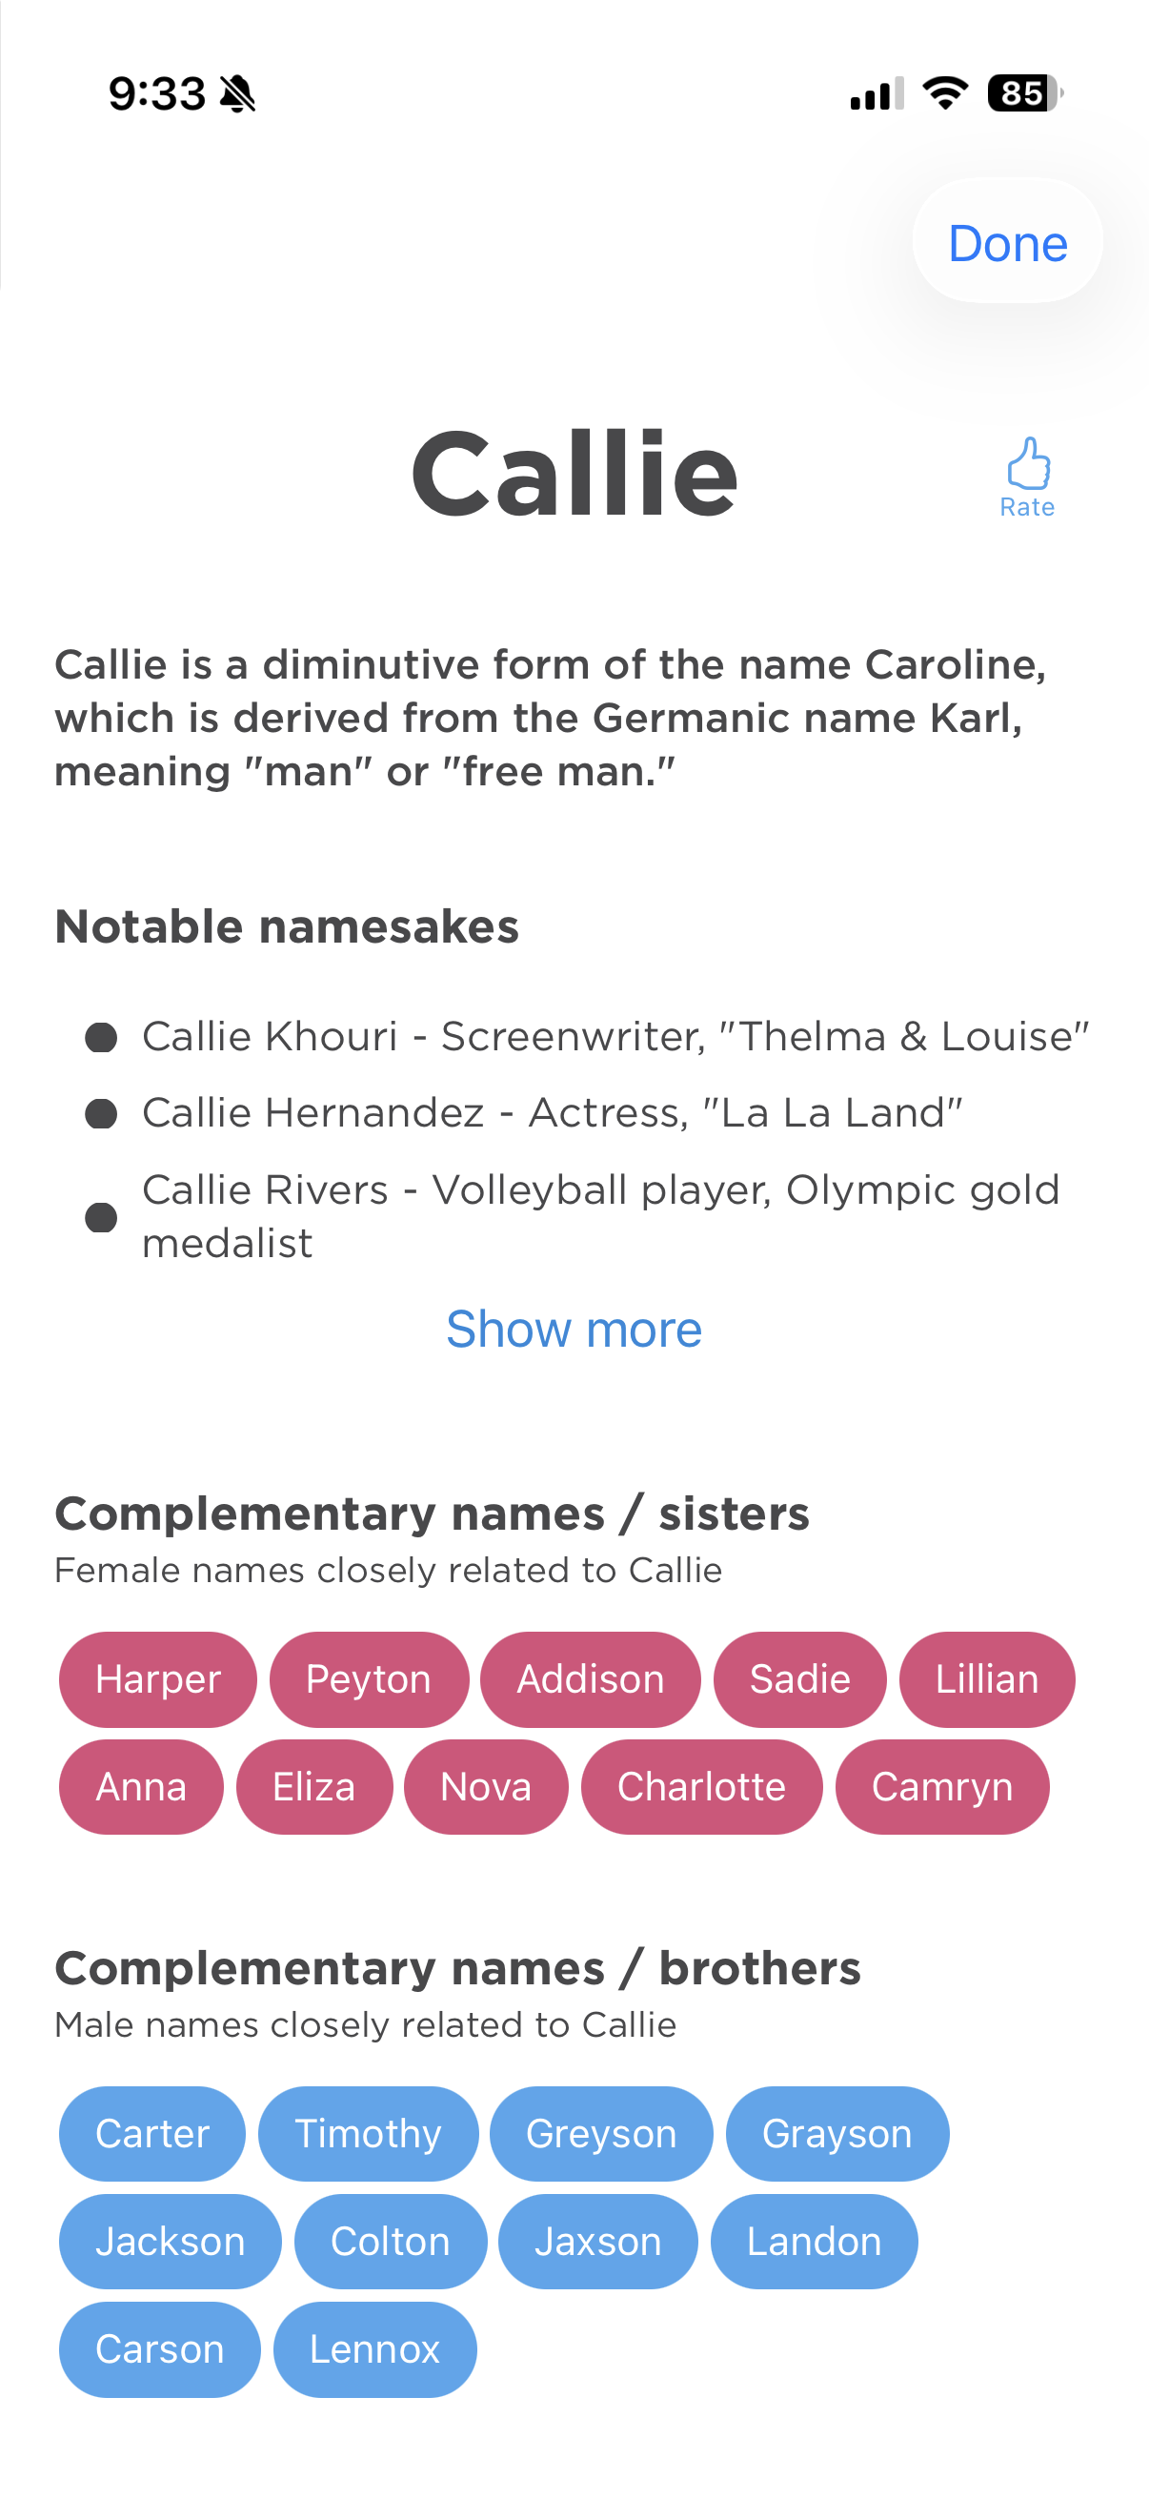Choose Addison from sister names
The width and height of the screenshot is (1149, 2499).
pos(590,1679)
